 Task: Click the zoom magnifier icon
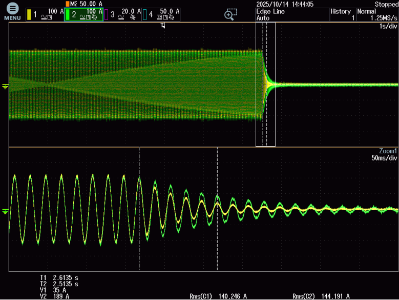[x=231, y=14]
